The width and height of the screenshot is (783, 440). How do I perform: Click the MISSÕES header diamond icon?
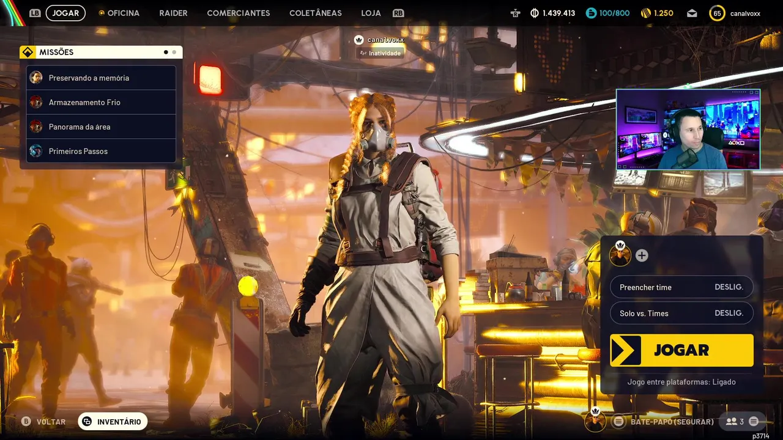click(28, 52)
